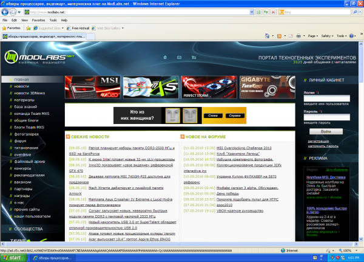
Task: Click the Internet Explorer taskbar button
Action: pos(53,258)
